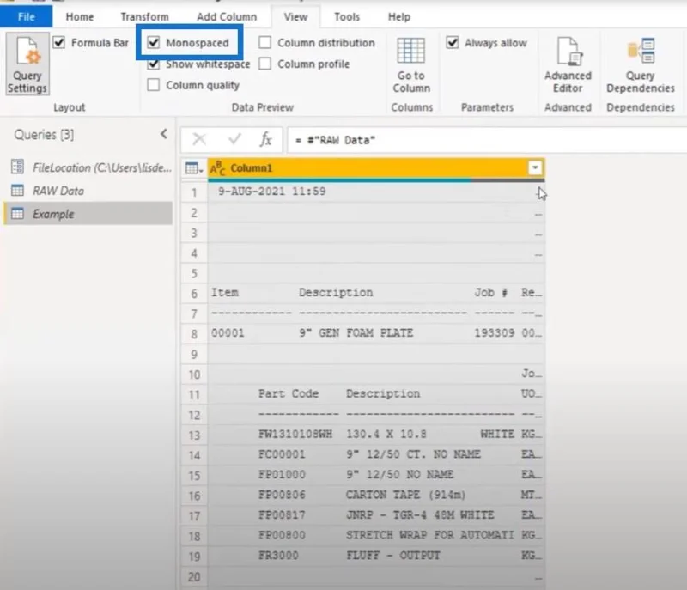The width and height of the screenshot is (687, 590).
Task: Open the table menu dropdown in grid corner
Action: click(194, 168)
